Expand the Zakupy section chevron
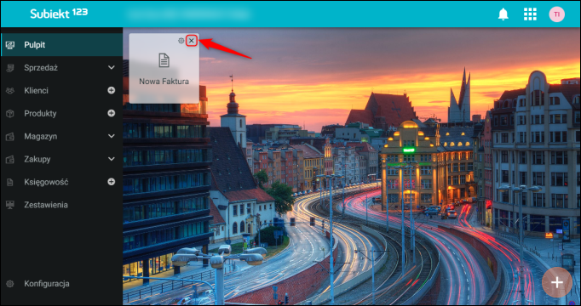581x306 pixels. [111, 159]
